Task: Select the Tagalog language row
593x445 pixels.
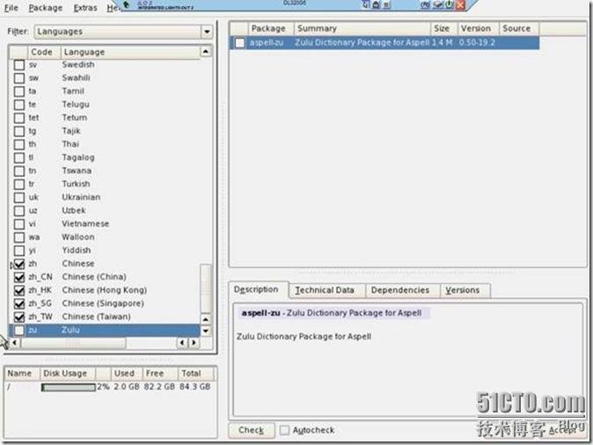Action: pos(104,157)
